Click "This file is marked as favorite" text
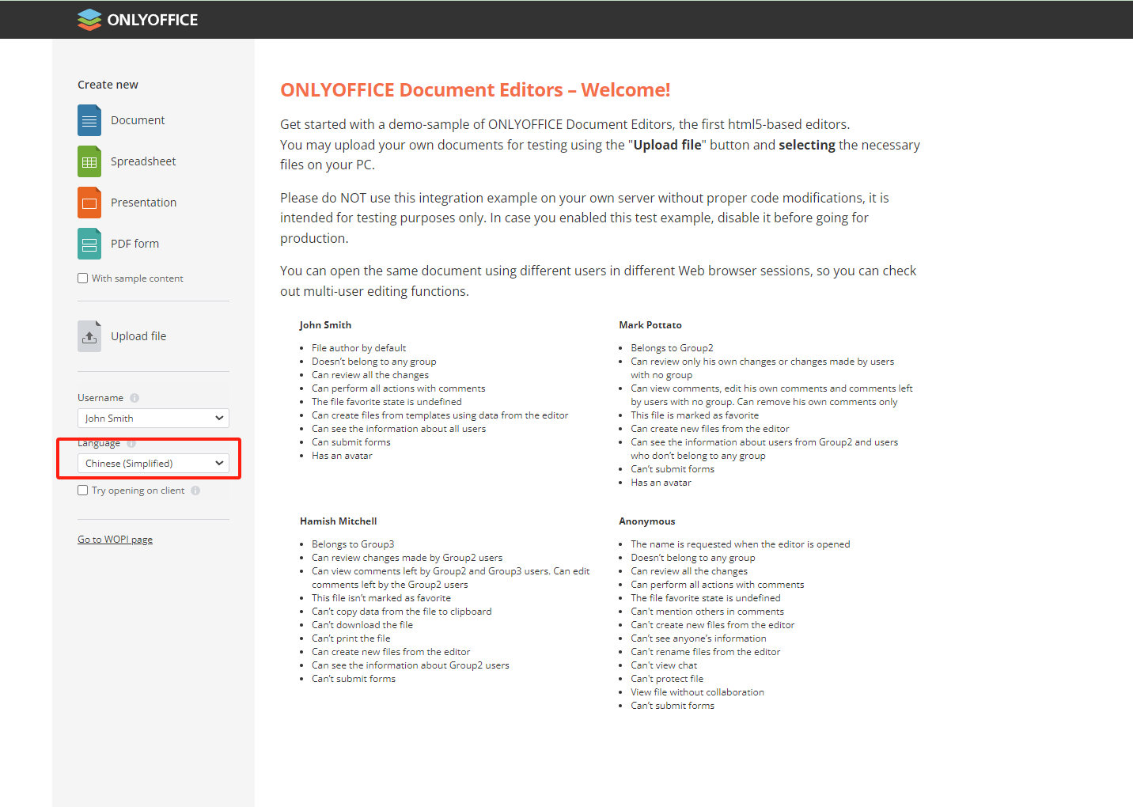This screenshot has height=807, width=1133. coord(695,415)
